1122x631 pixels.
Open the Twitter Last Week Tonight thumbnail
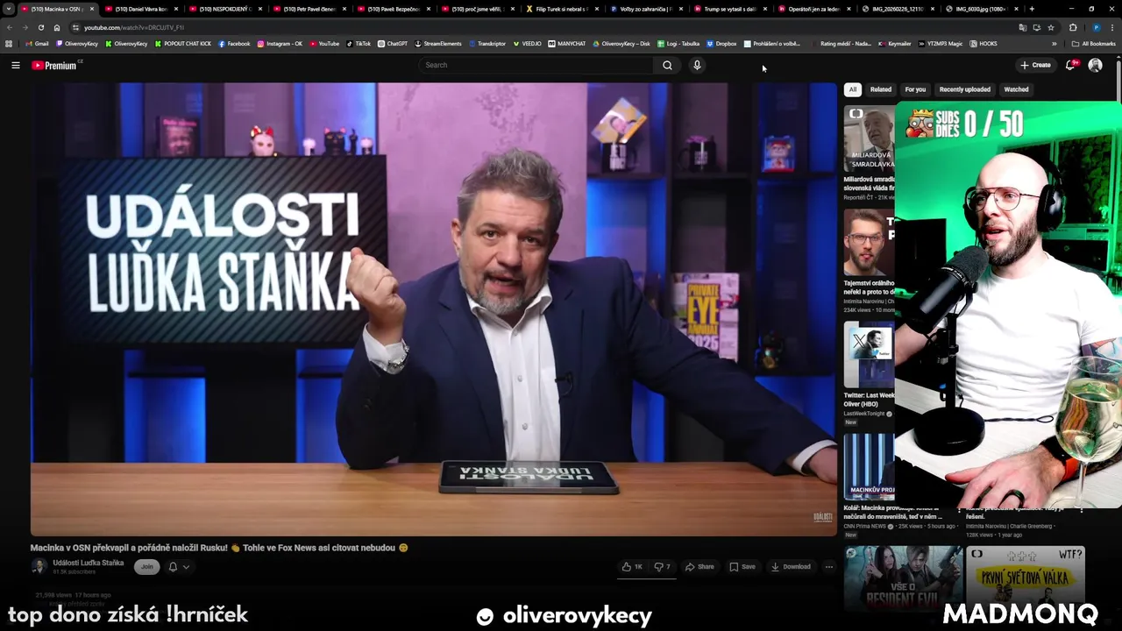point(870,354)
